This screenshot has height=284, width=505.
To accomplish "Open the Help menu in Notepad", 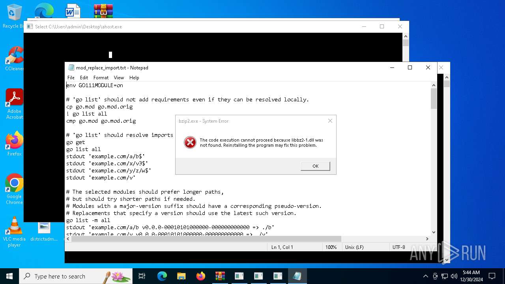I will coord(134,78).
